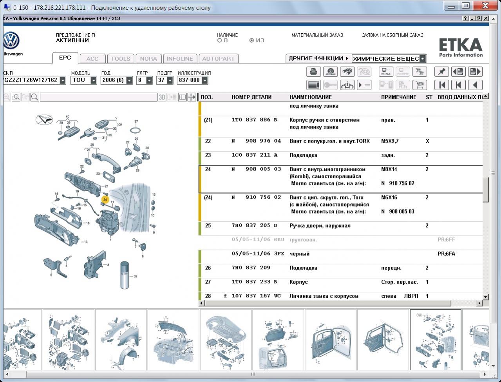Screen dimensions: 501x382
Task: Click the НОМЕР ДЕТАЛИ column header
Action: point(251,97)
